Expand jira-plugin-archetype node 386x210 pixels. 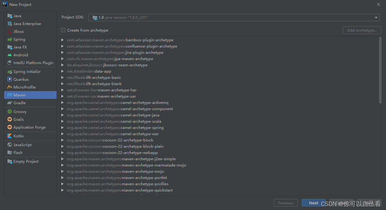[x=63, y=53]
